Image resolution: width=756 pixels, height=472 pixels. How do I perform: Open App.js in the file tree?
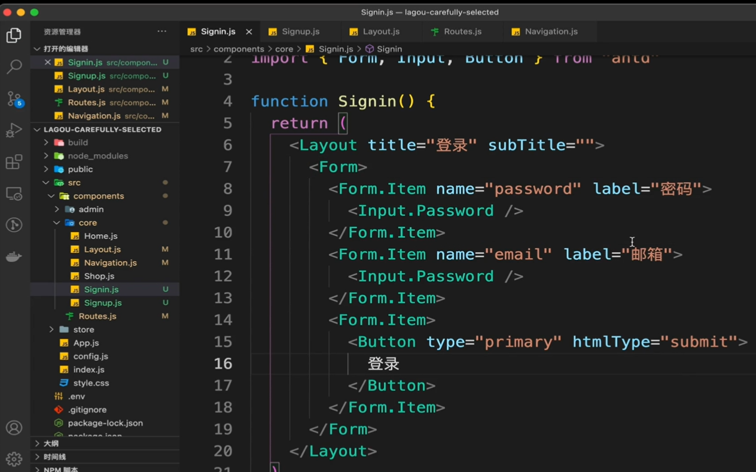[x=86, y=343]
